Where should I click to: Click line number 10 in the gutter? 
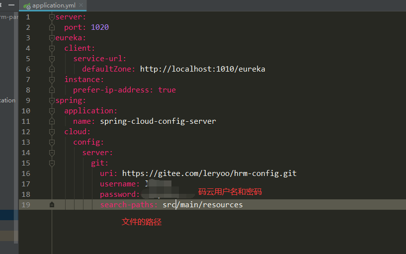pos(26,111)
